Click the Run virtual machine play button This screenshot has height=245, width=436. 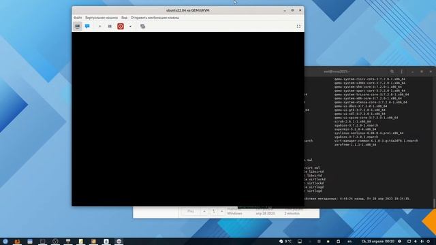pos(99,27)
